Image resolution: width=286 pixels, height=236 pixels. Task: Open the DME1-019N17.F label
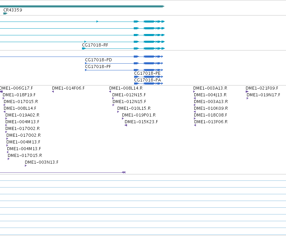(263, 95)
